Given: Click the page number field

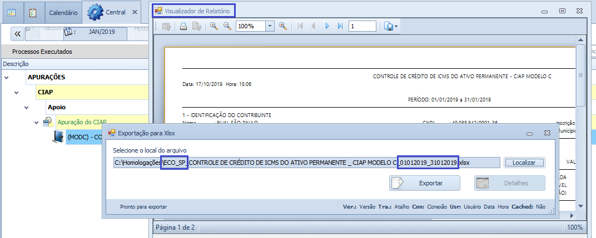Looking at the screenshot, I should (362, 26).
